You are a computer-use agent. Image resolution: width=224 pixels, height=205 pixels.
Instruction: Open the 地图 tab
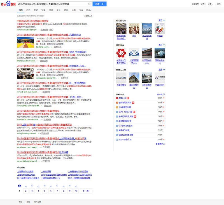pos(74,10)
